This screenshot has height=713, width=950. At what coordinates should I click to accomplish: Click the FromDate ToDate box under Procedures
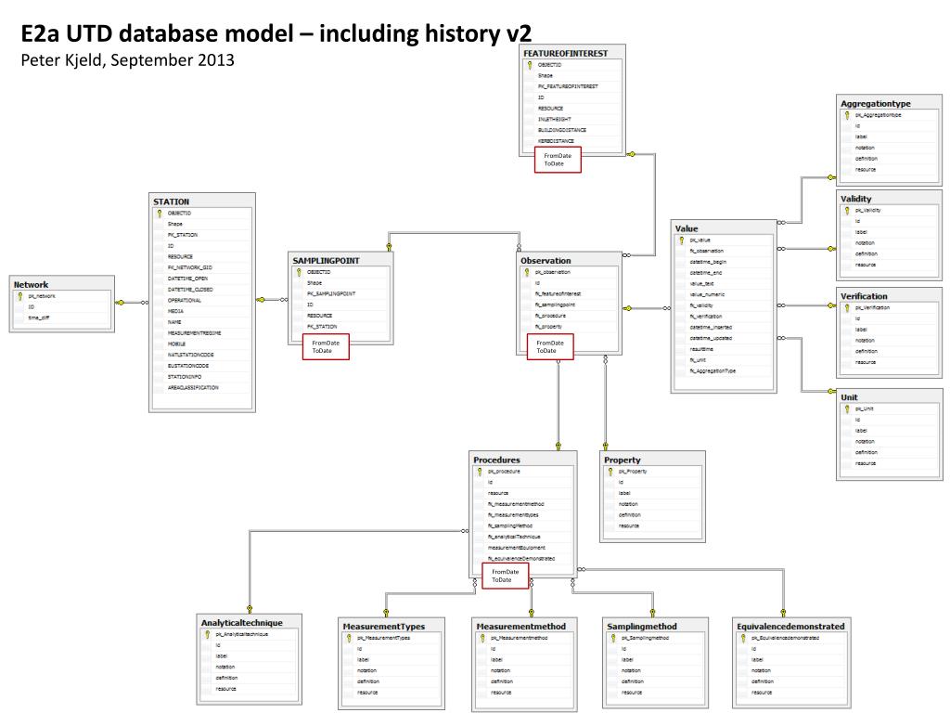pos(506,576)
